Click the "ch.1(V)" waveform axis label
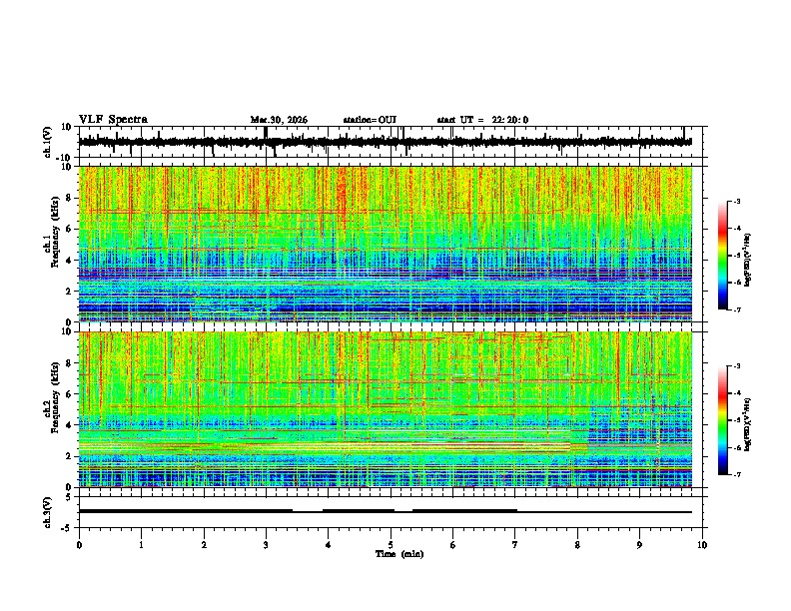This screenshot has width=791, height=611. (x=48, y=142)
